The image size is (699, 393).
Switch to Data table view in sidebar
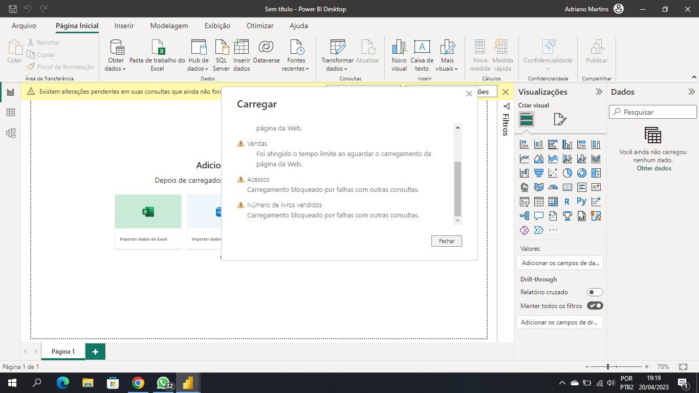point(10,113)
